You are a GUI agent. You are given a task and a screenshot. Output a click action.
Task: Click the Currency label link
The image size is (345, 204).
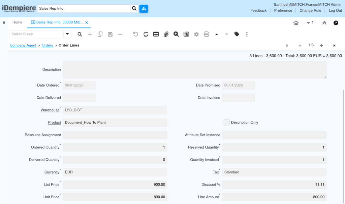tap(52, 172)
